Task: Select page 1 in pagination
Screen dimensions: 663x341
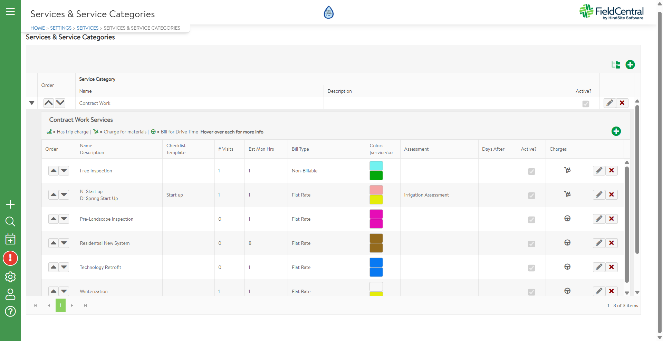Action: [60, 305]
